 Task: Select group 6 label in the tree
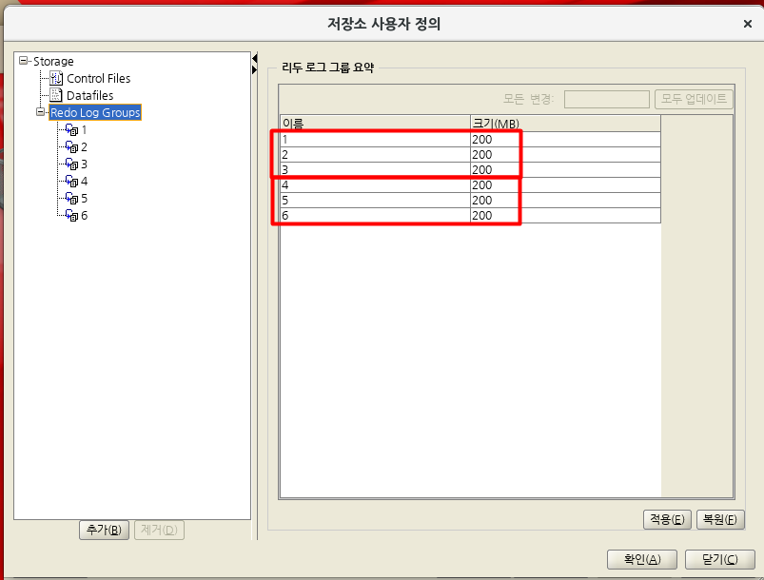(84, 215)
